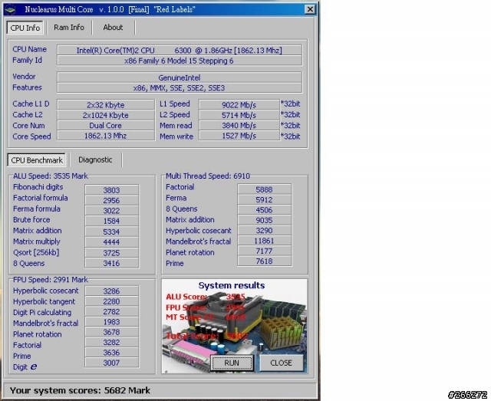This screenshot has height=401, width=491.
Task: Click the FPU Speed: 2991 Mark heading
Action: (x=51, y=280)
